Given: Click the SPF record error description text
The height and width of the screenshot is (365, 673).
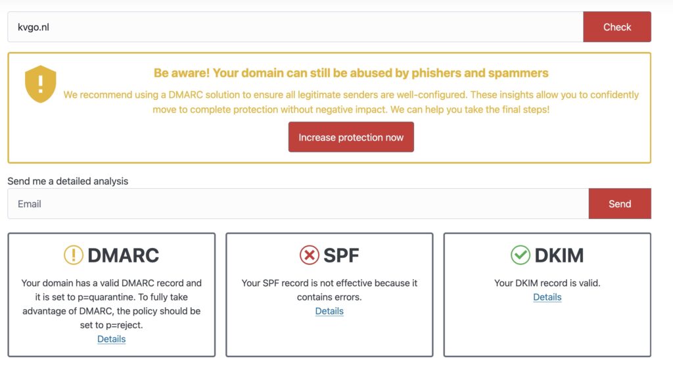Looking at the screenshot, I should pyautogui.click(x=329, y=290).
